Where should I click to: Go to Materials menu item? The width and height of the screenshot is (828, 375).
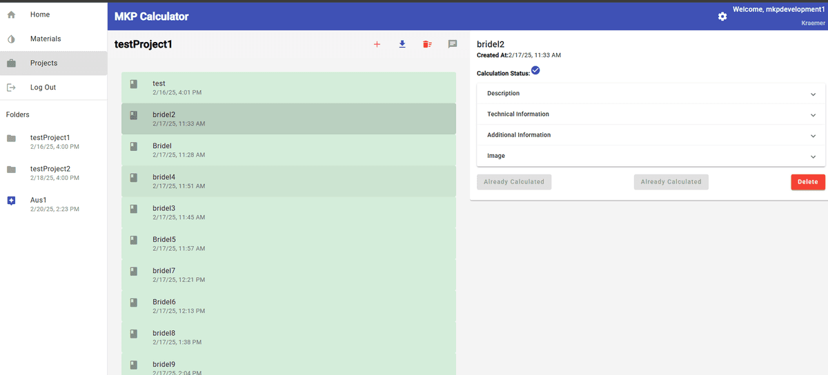tap(54, 39)
